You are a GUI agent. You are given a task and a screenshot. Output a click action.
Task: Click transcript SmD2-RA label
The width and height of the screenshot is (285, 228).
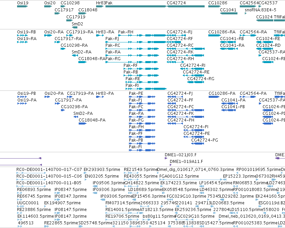click(81, 52)
